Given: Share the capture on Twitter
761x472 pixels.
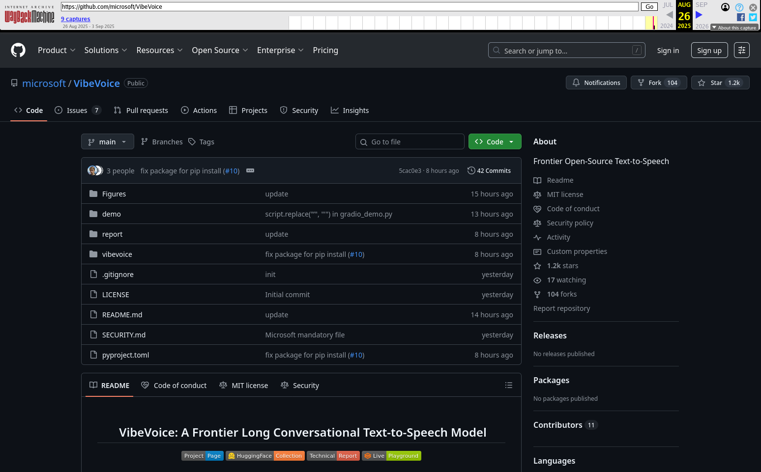Looking at the screenshot, I should click(x=753, y=17).
